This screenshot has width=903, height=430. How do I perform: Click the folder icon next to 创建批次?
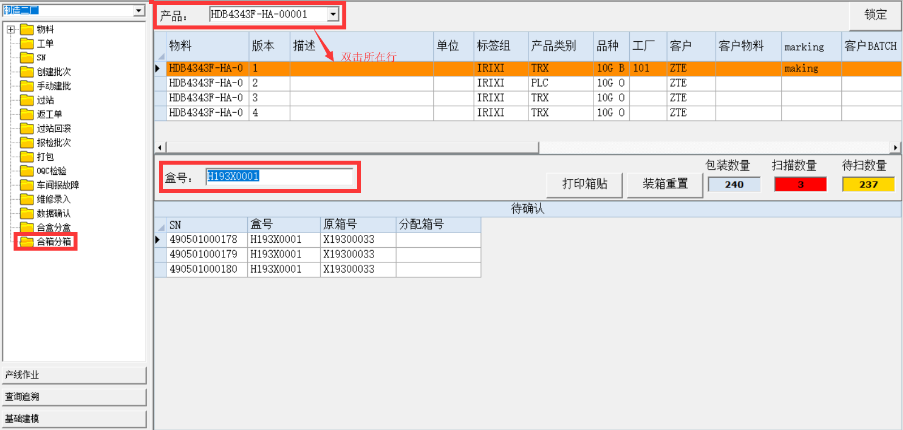pos(27,72)
